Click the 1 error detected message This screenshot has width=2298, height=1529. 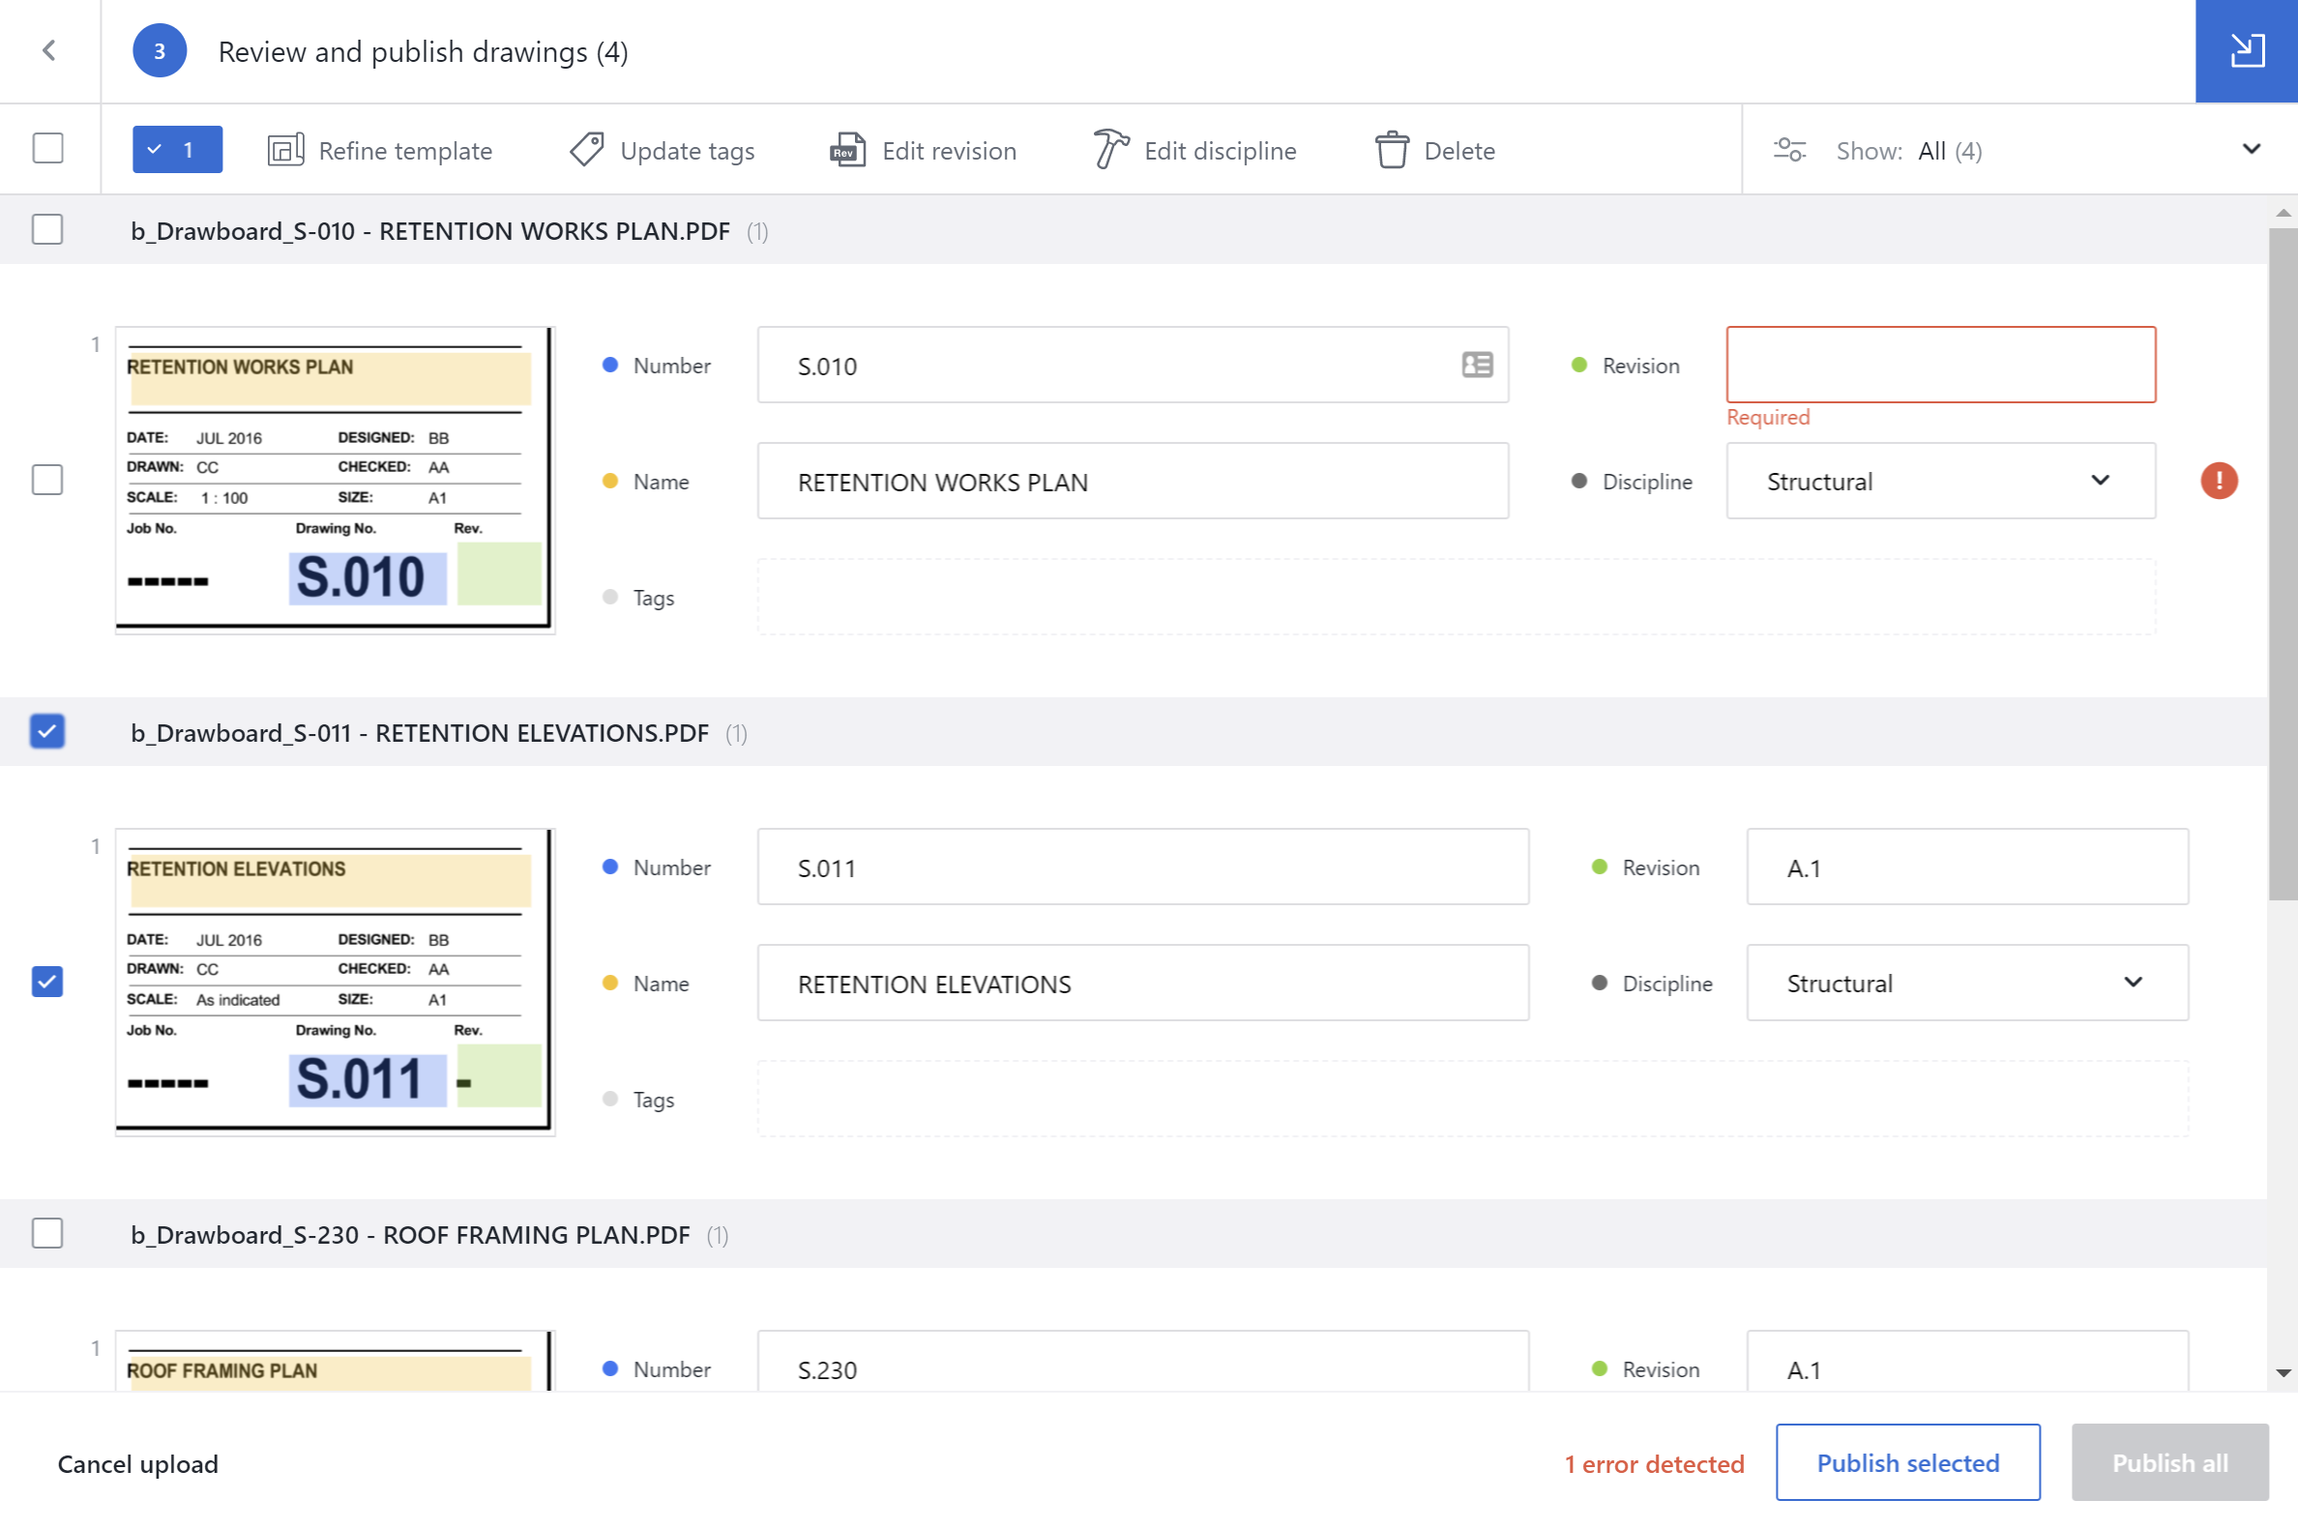tap(1654, 1463)
